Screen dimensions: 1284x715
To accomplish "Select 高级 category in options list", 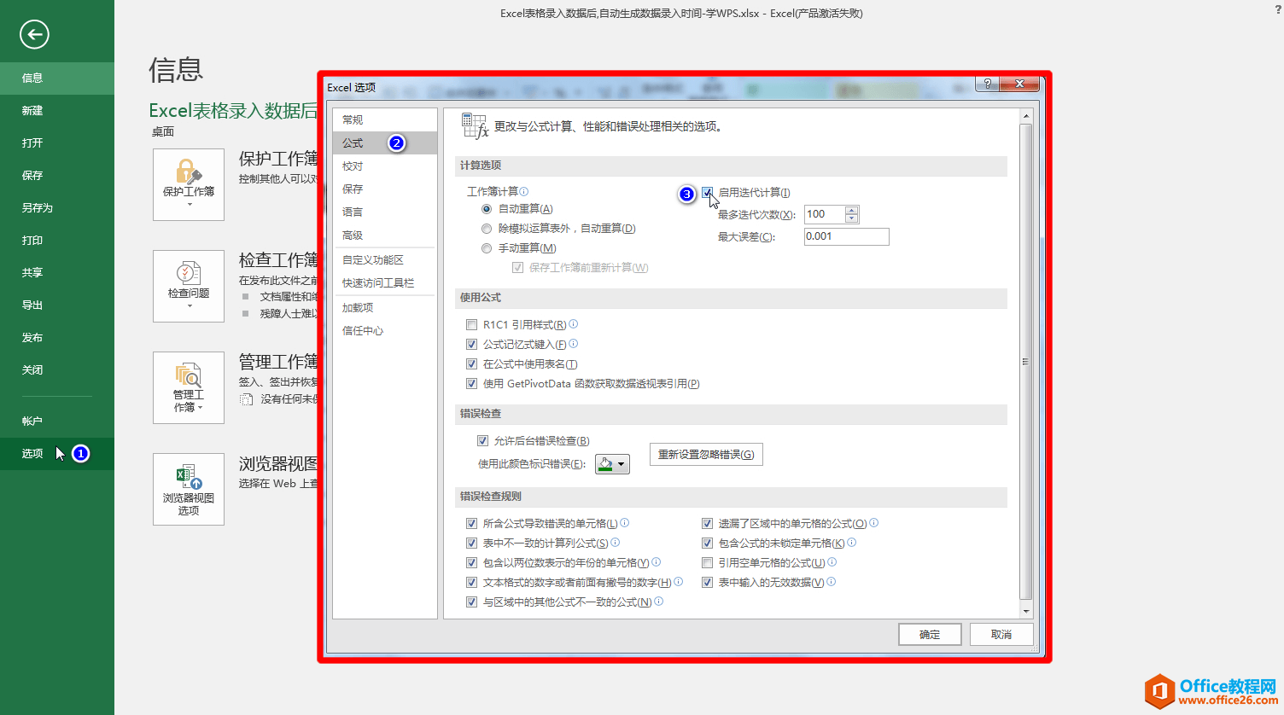I will pos(385,235).
